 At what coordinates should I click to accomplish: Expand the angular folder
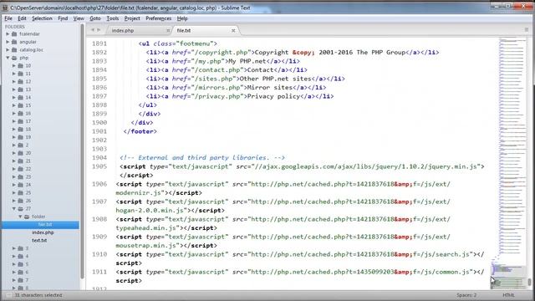[x=8, y=42]
